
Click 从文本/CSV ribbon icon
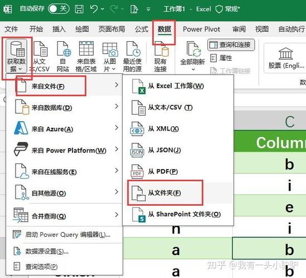40,57
